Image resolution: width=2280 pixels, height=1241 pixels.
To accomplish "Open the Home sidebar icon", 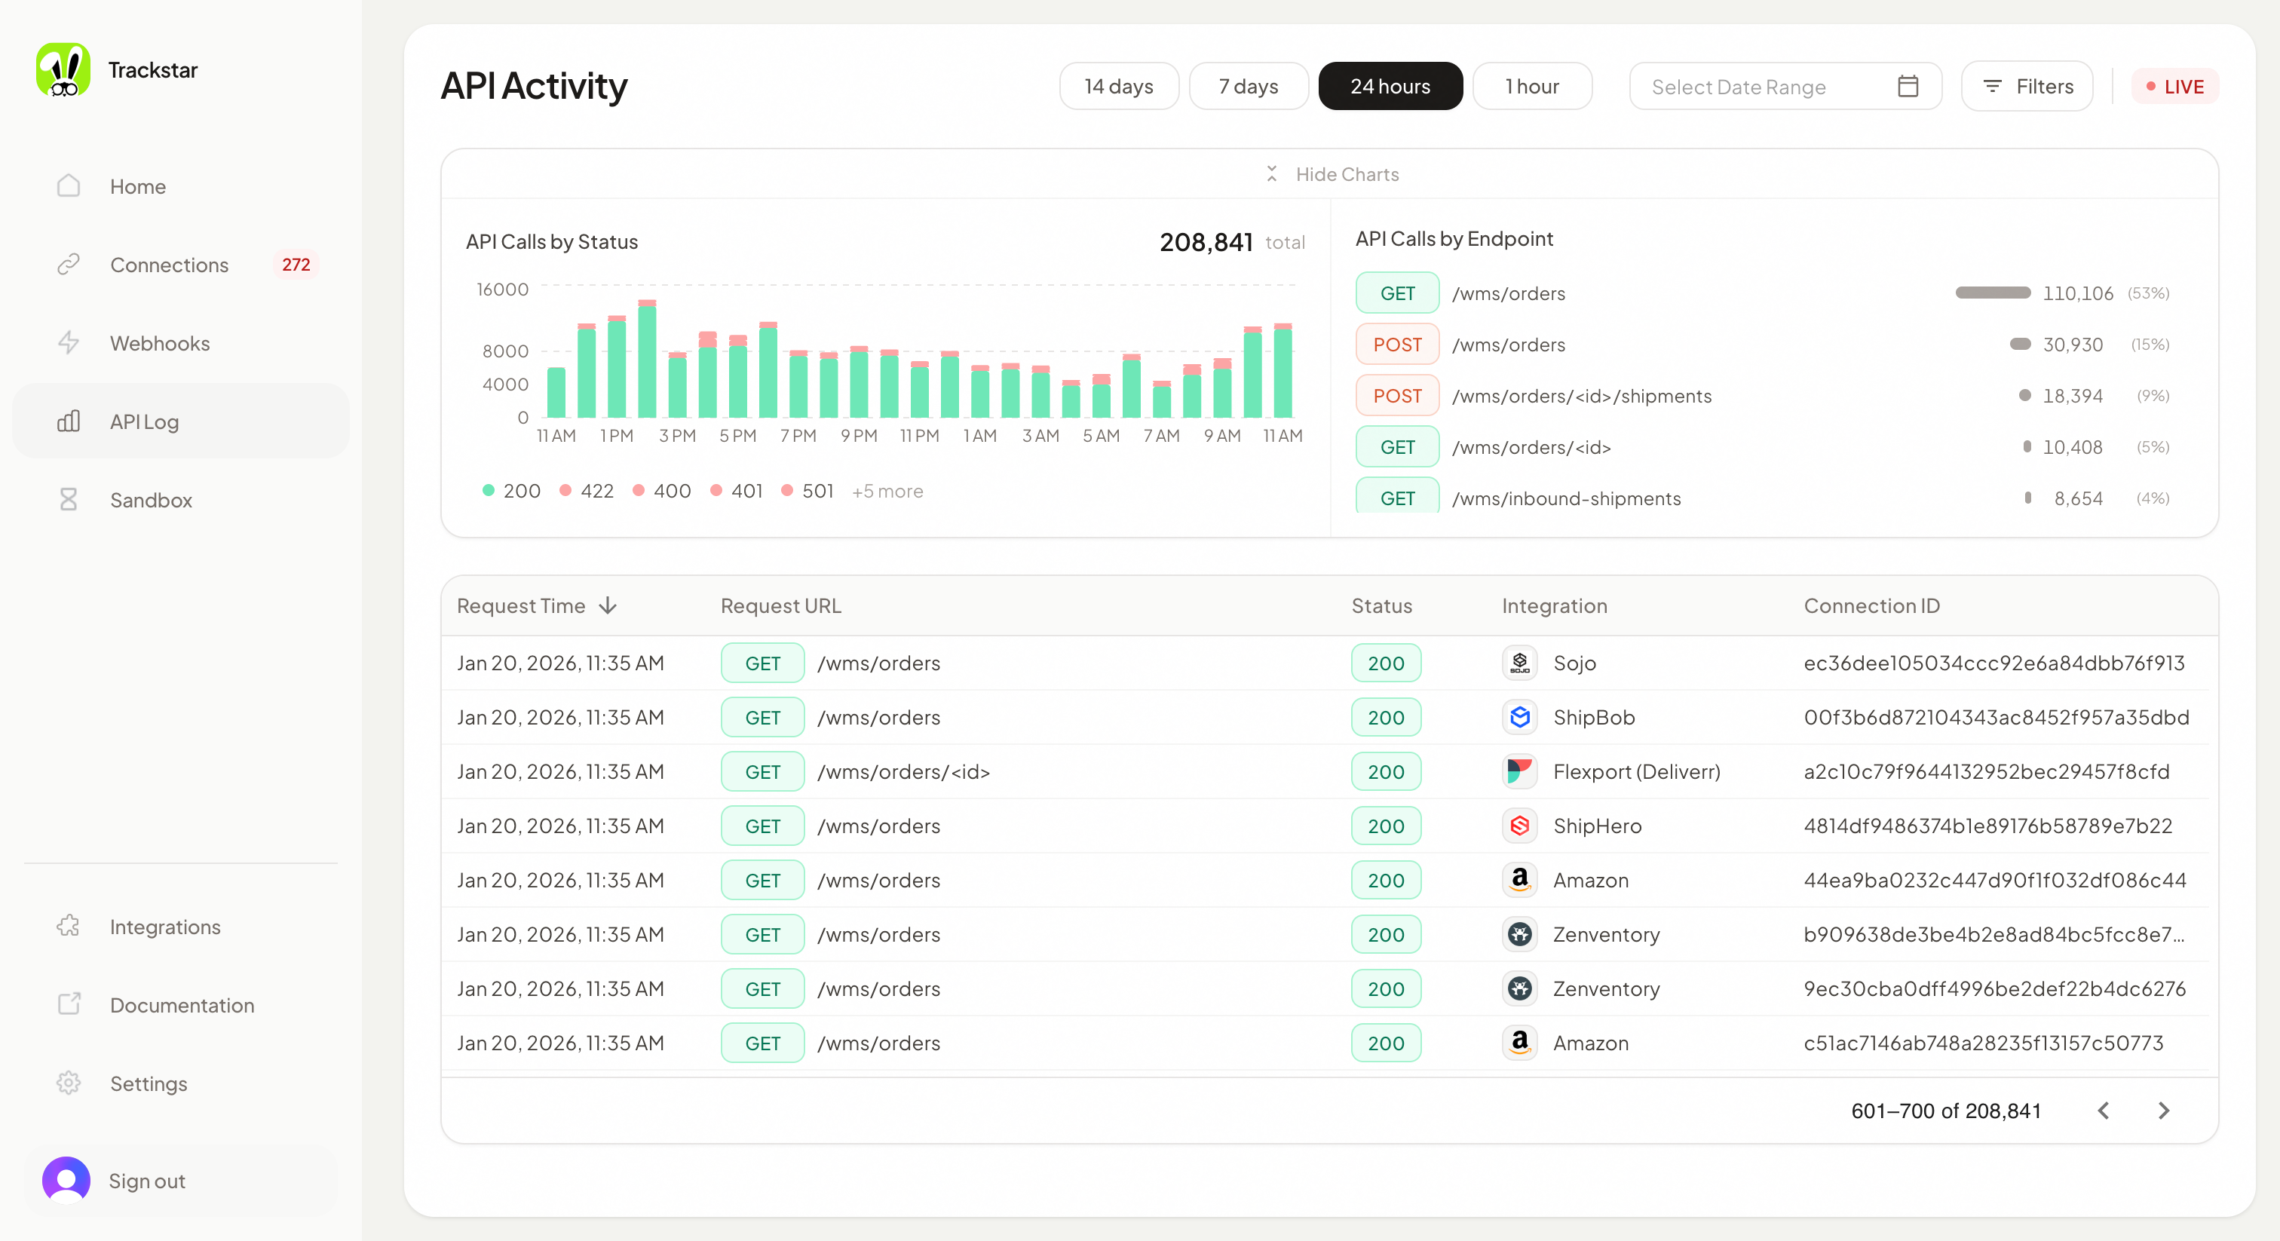I will (x=69, y=186).
